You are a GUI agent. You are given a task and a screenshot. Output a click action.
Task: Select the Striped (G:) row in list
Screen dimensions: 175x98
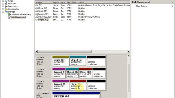(x=83, y=20)
